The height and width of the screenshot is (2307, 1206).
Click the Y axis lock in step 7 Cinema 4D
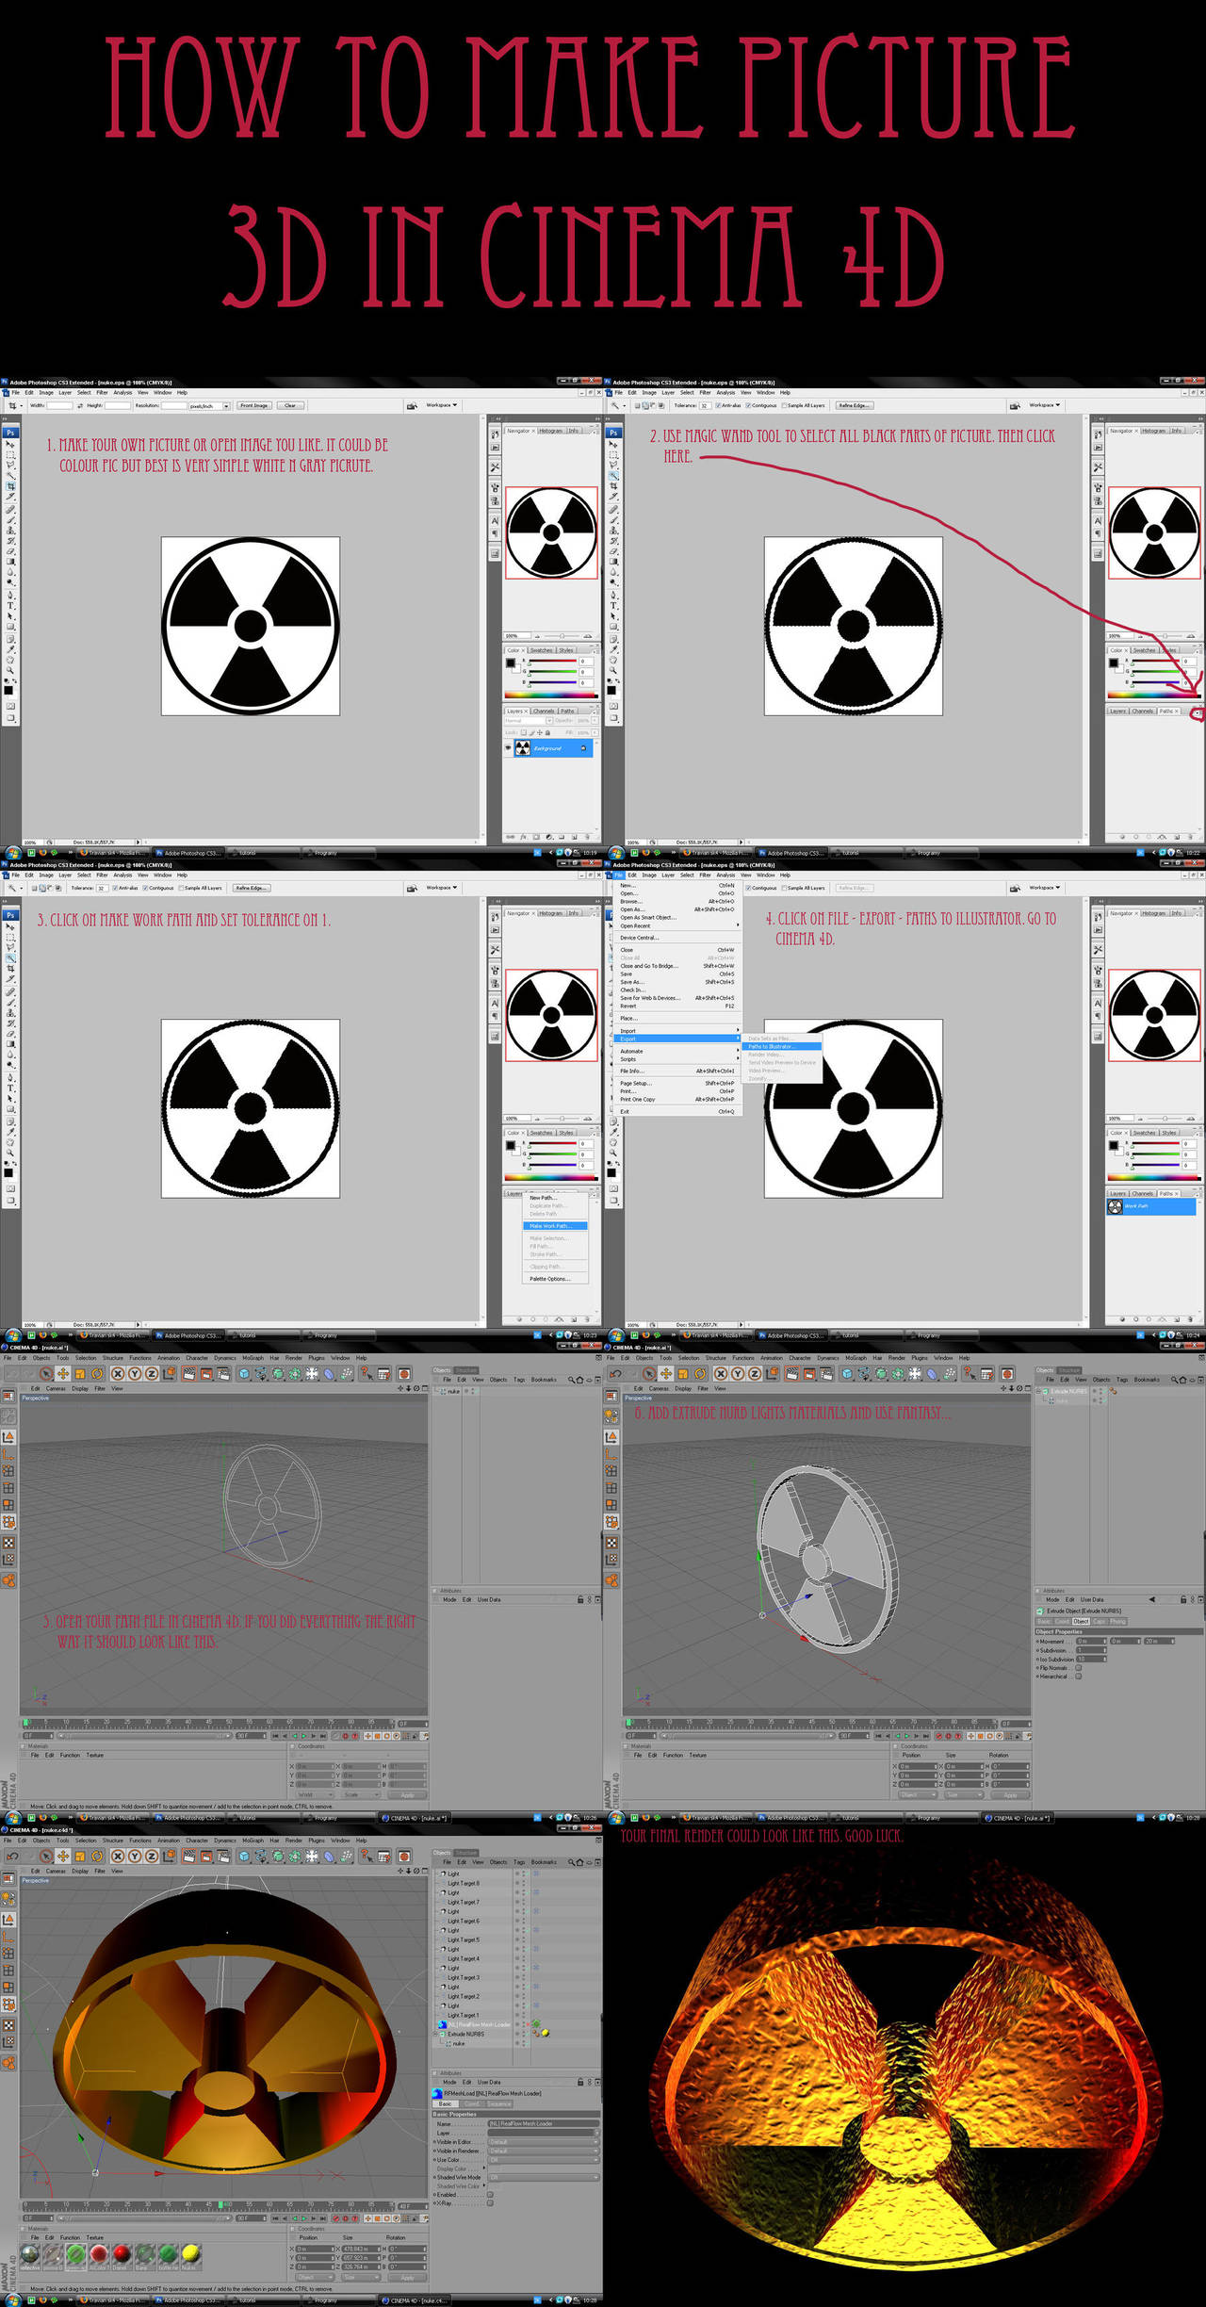click(x=135, y=1857)
